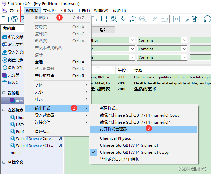Image resolution: width=211 pixels, height=174 pixels.
Task: Sort by 年份 year column header
Action: 124,70
